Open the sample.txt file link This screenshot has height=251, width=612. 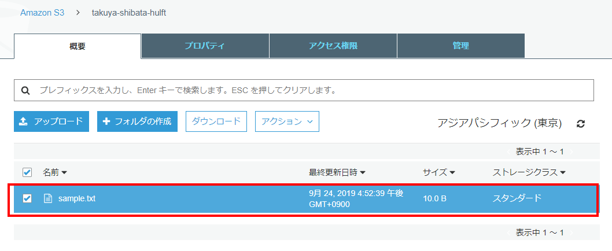[77, 198]
